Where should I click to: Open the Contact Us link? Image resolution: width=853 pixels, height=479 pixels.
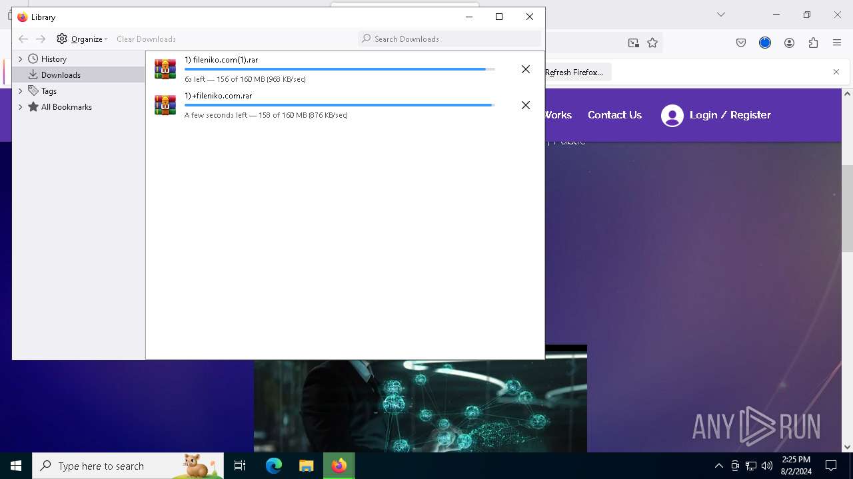click(x=614, y=115)
